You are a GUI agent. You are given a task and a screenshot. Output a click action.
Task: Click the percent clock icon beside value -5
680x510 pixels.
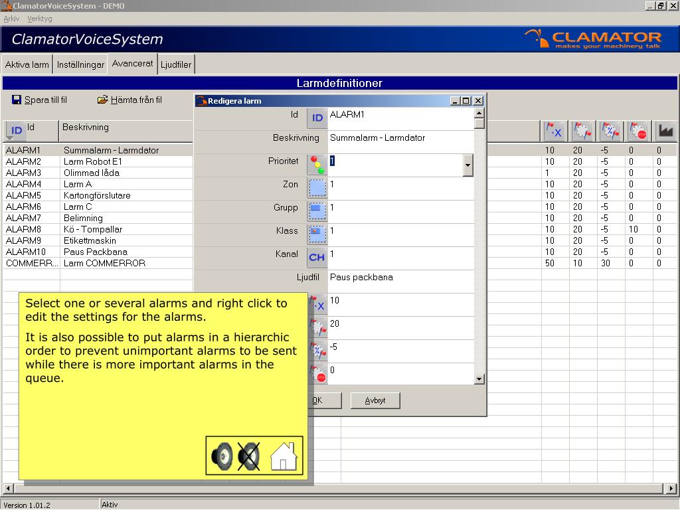(x=318, y=350)
